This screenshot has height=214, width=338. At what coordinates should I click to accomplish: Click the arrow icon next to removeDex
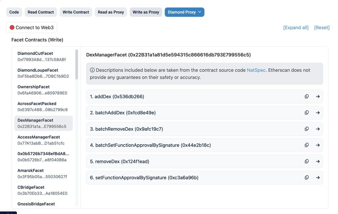click(318, 161)
